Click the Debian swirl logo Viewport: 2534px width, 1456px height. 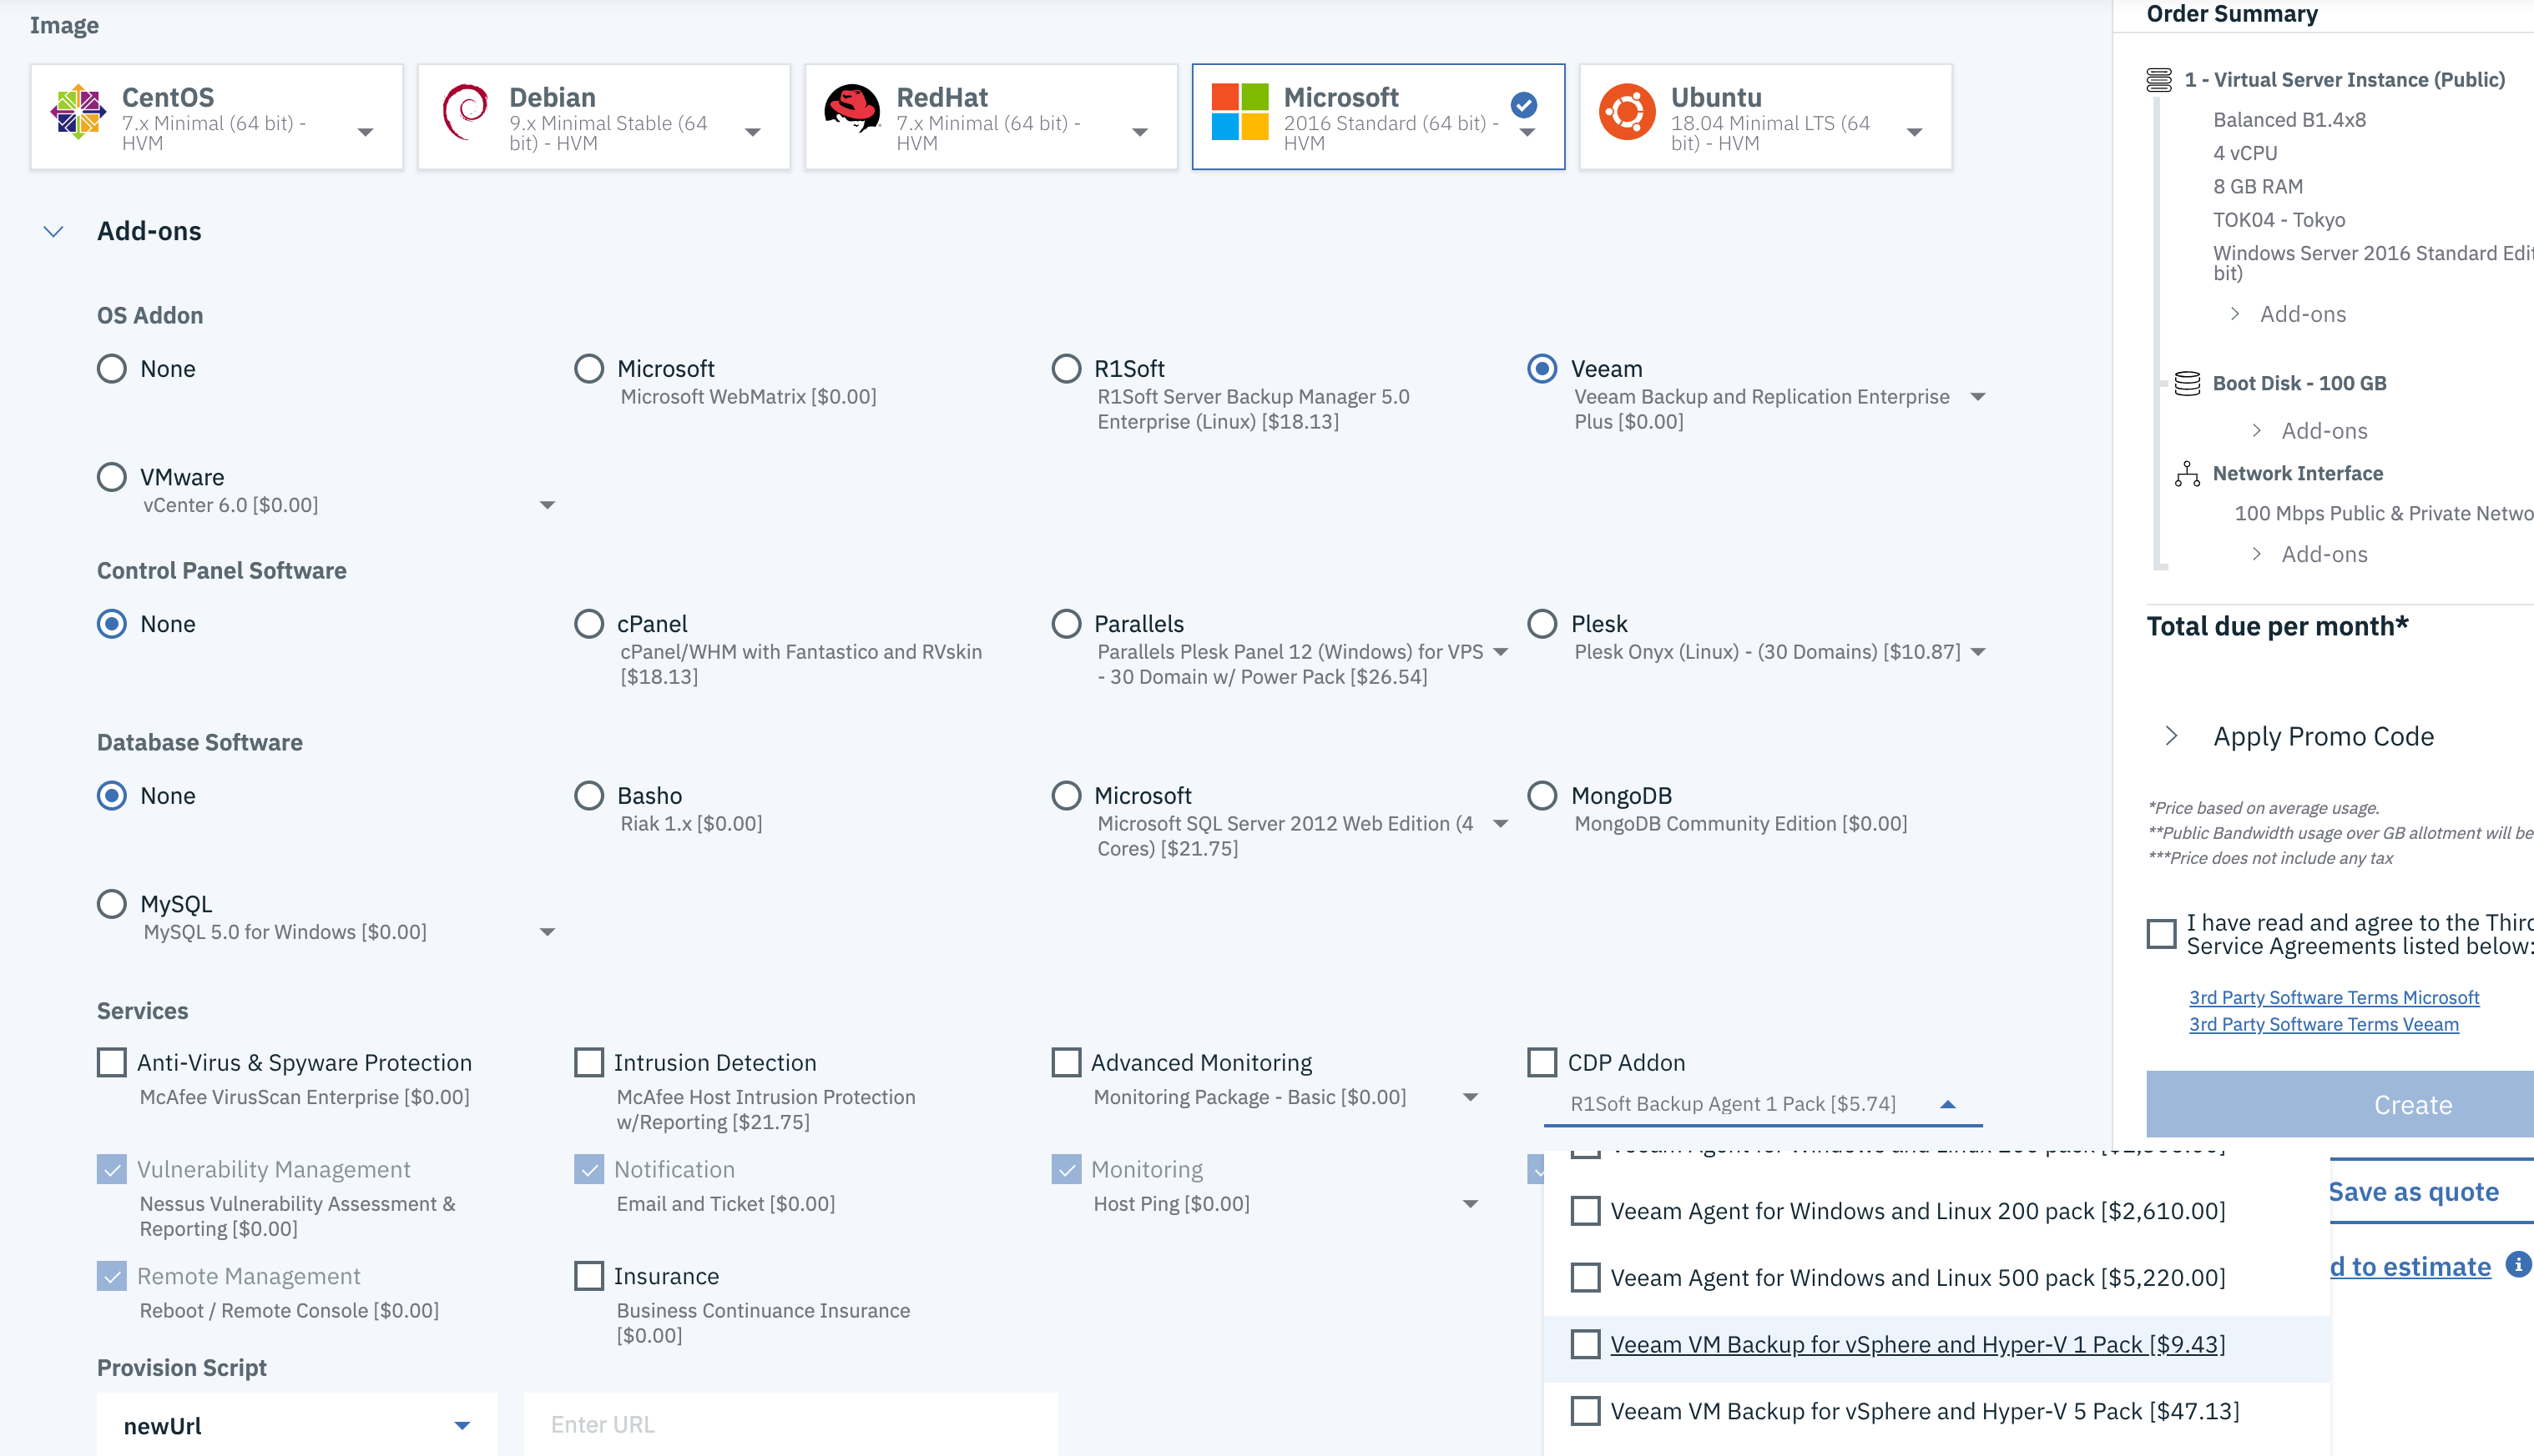[x=466, y=113]
